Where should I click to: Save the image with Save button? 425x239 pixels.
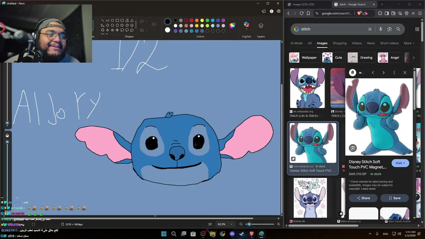(x=394, y=198)
